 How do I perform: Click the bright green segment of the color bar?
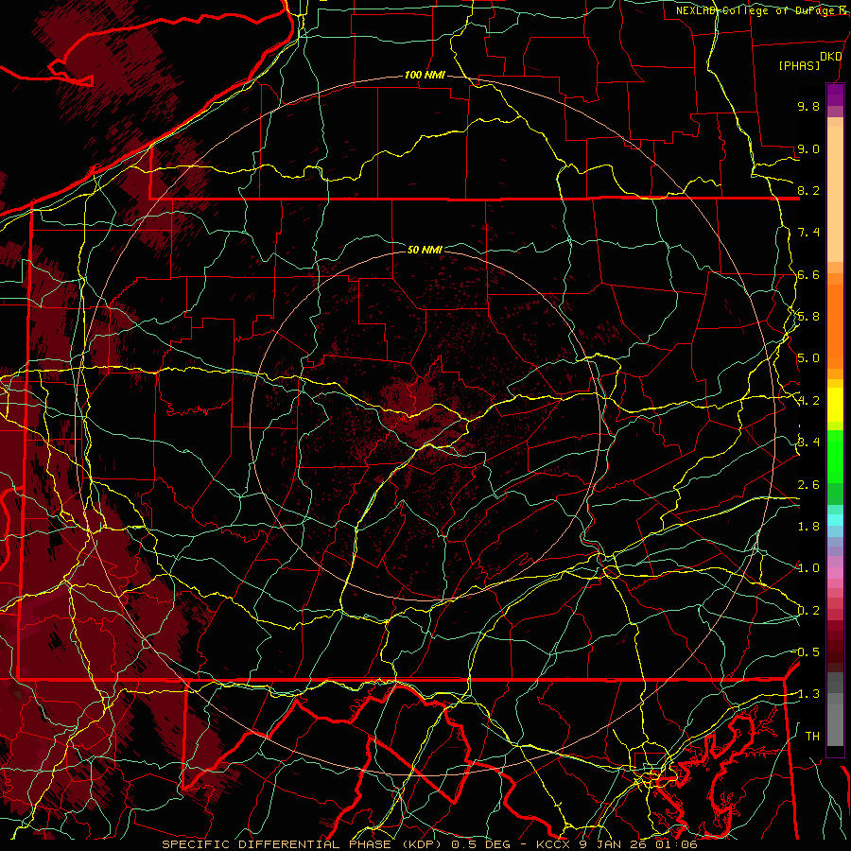(x=835, y=457)
